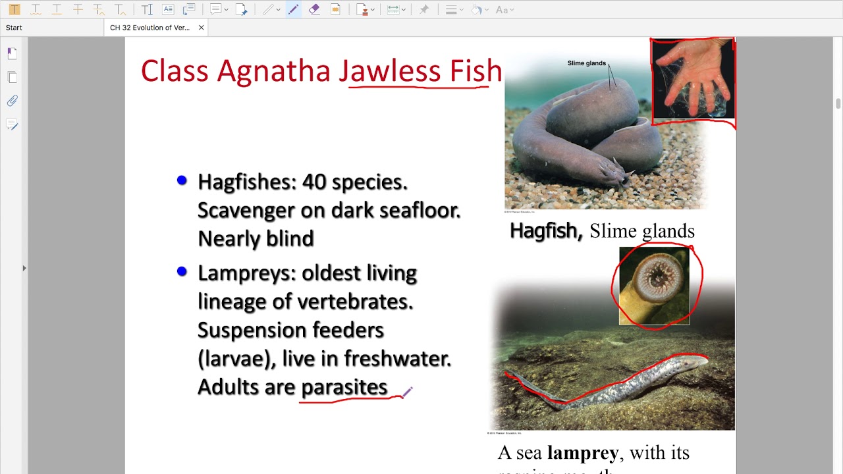843x474 pixels.
Task: Select the Replace text markup tool
Action: (99, 9)
